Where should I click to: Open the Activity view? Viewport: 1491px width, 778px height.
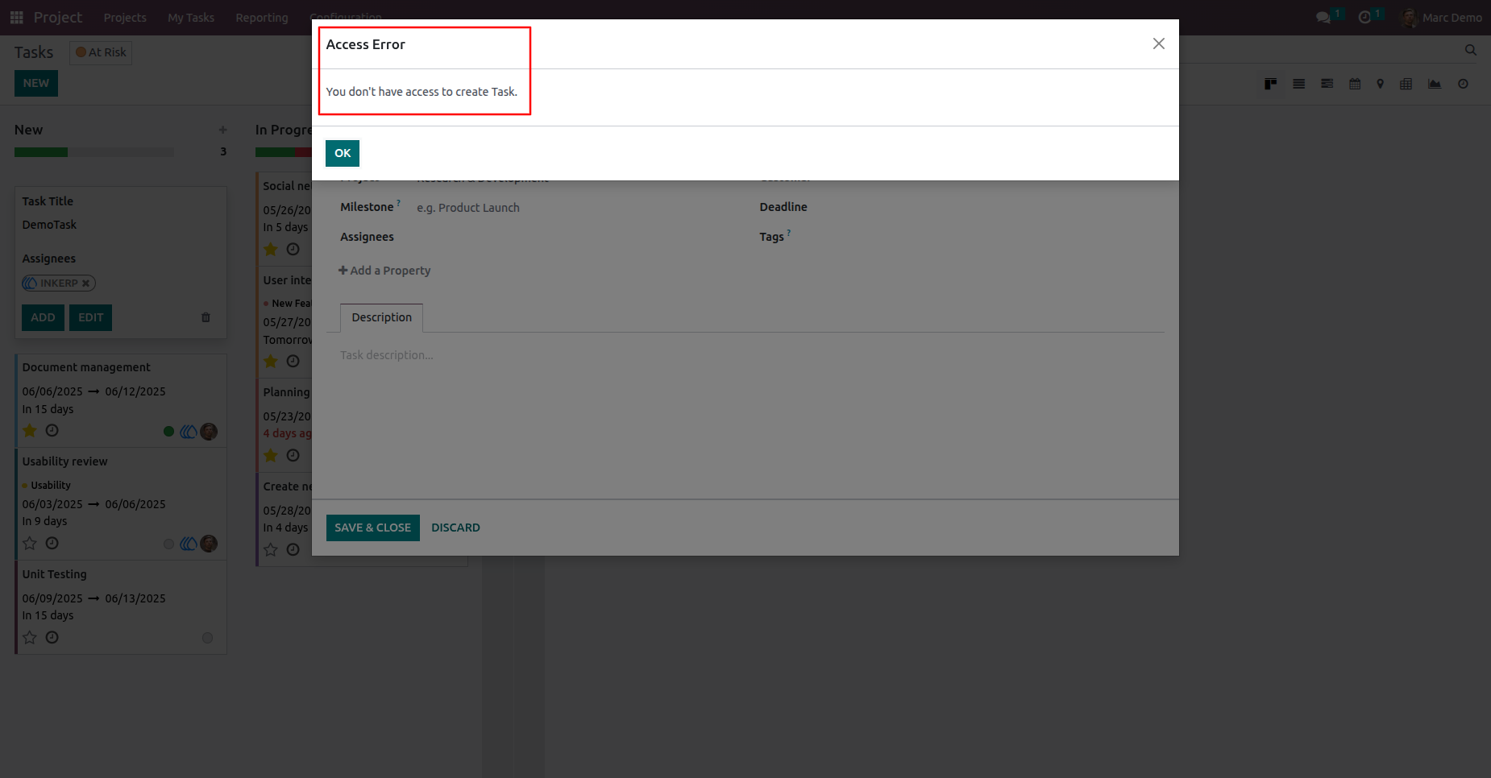click(x=1463, y=84)
